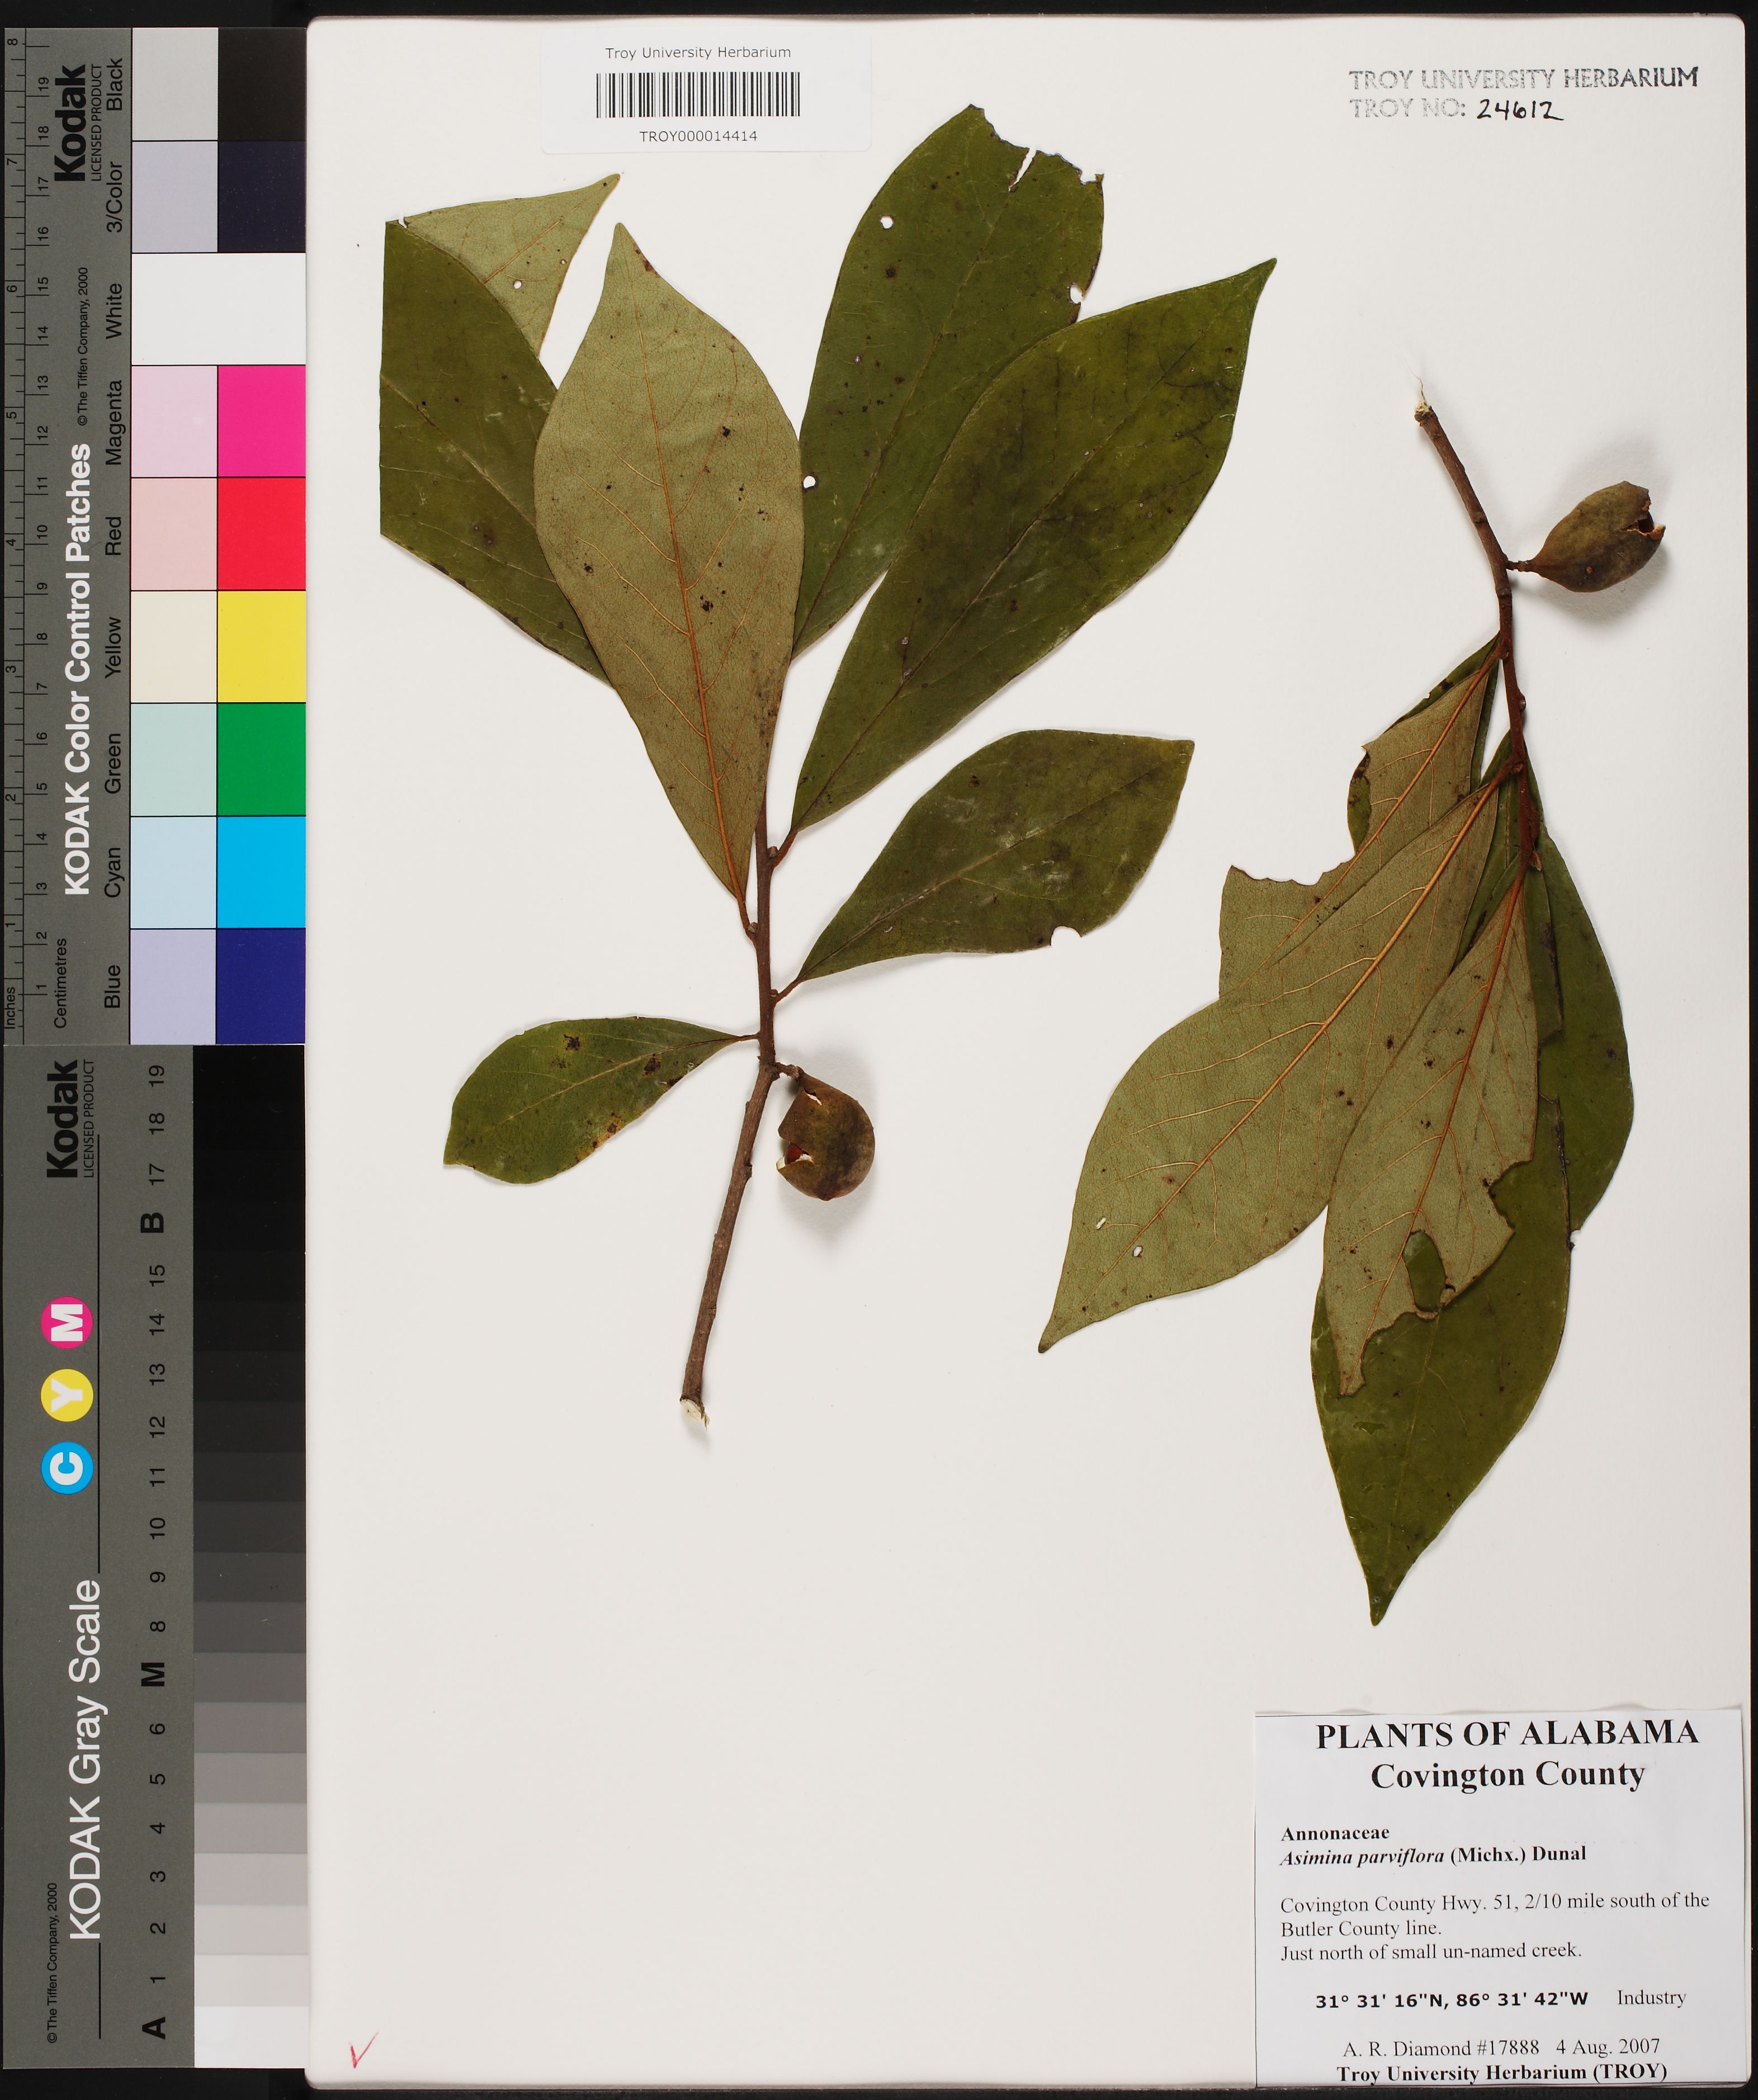Click 'Troy University Herbarium (TROY)' at the label bottom
Image resolution: width=1758 pixels, height=2100 pixels.
click(1502, 2073)
